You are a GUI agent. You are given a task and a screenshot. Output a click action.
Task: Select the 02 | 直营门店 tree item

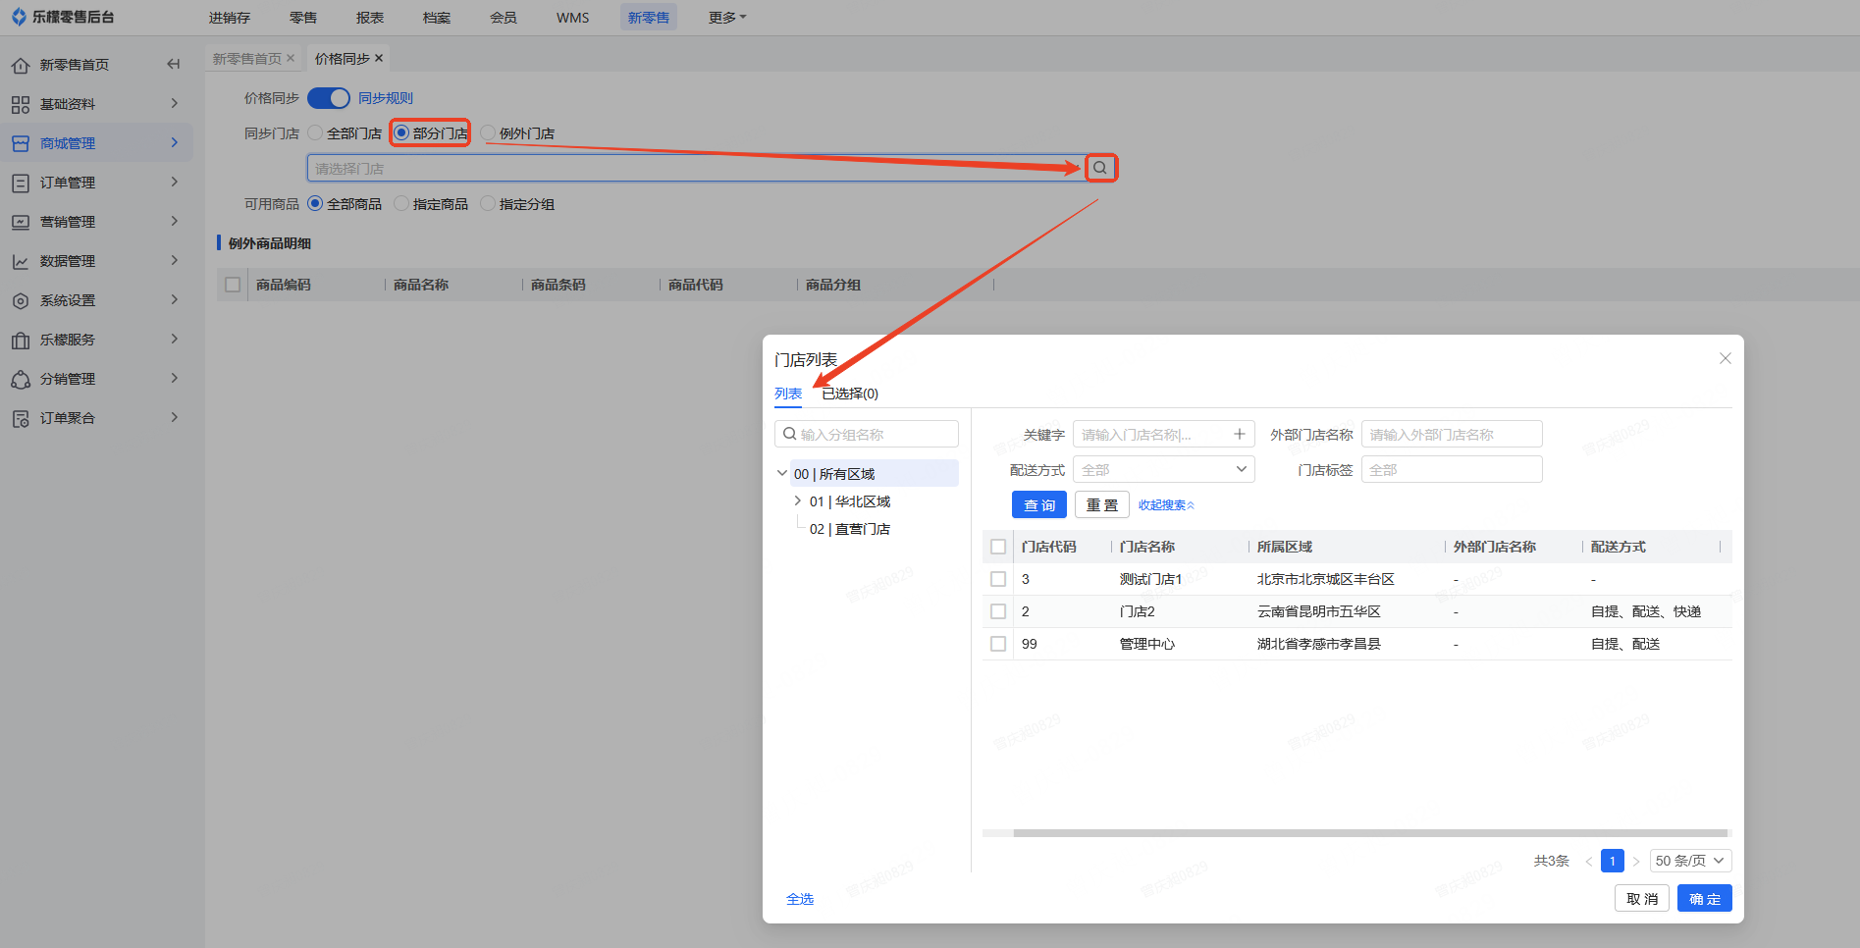pyautogui.click(x=850, y=528)
